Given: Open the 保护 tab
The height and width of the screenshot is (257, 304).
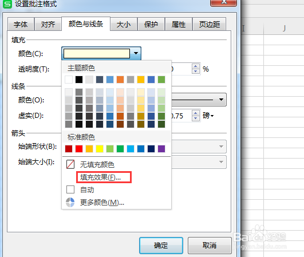Looking at the screenshot, I should click(x=151, y=24).
